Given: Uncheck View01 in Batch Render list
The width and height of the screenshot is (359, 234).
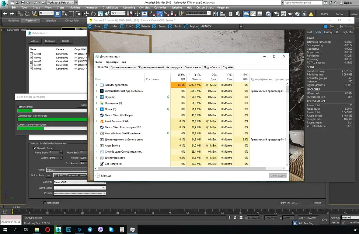Looking at the screenshot, I should point(31,54).
